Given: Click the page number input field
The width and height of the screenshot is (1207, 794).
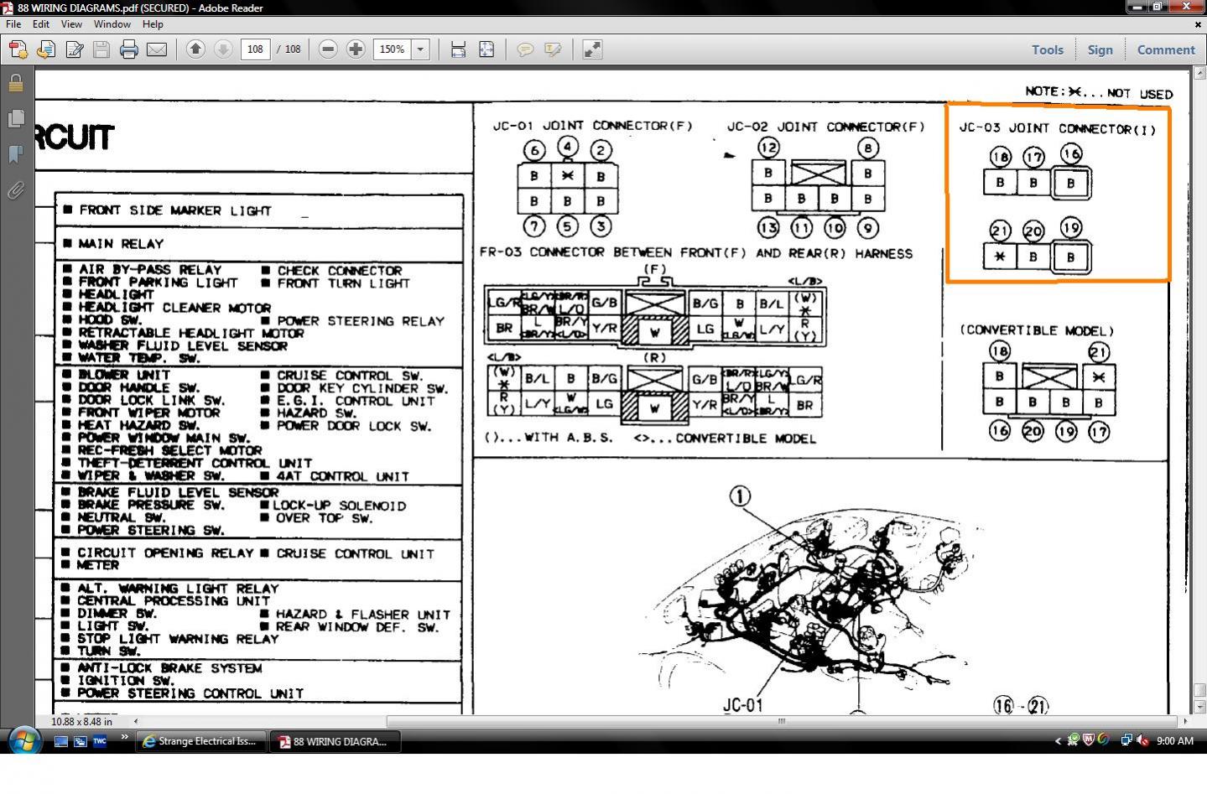Looking at the screenshot, I should point(256,49).
